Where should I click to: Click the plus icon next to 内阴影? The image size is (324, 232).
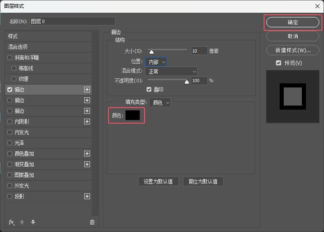[87, 122]
